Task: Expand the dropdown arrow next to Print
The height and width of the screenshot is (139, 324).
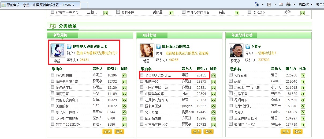Action: point(294,5)
